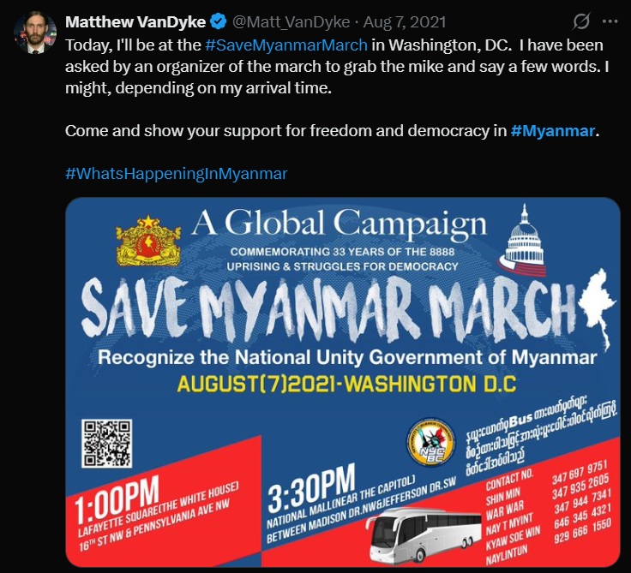This screenshot has height=573, width=631.
Task: Open the #SaveMyanmarMarch hashtag
Action: click(x=286, y=45)
